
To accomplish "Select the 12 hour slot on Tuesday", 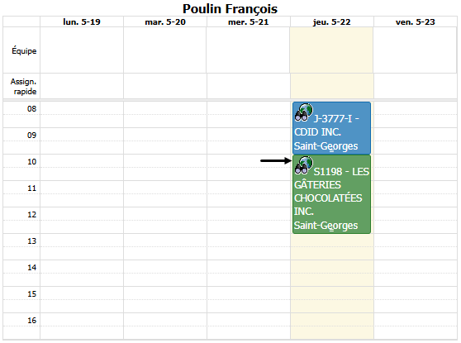I will click(x=165, y=221).
